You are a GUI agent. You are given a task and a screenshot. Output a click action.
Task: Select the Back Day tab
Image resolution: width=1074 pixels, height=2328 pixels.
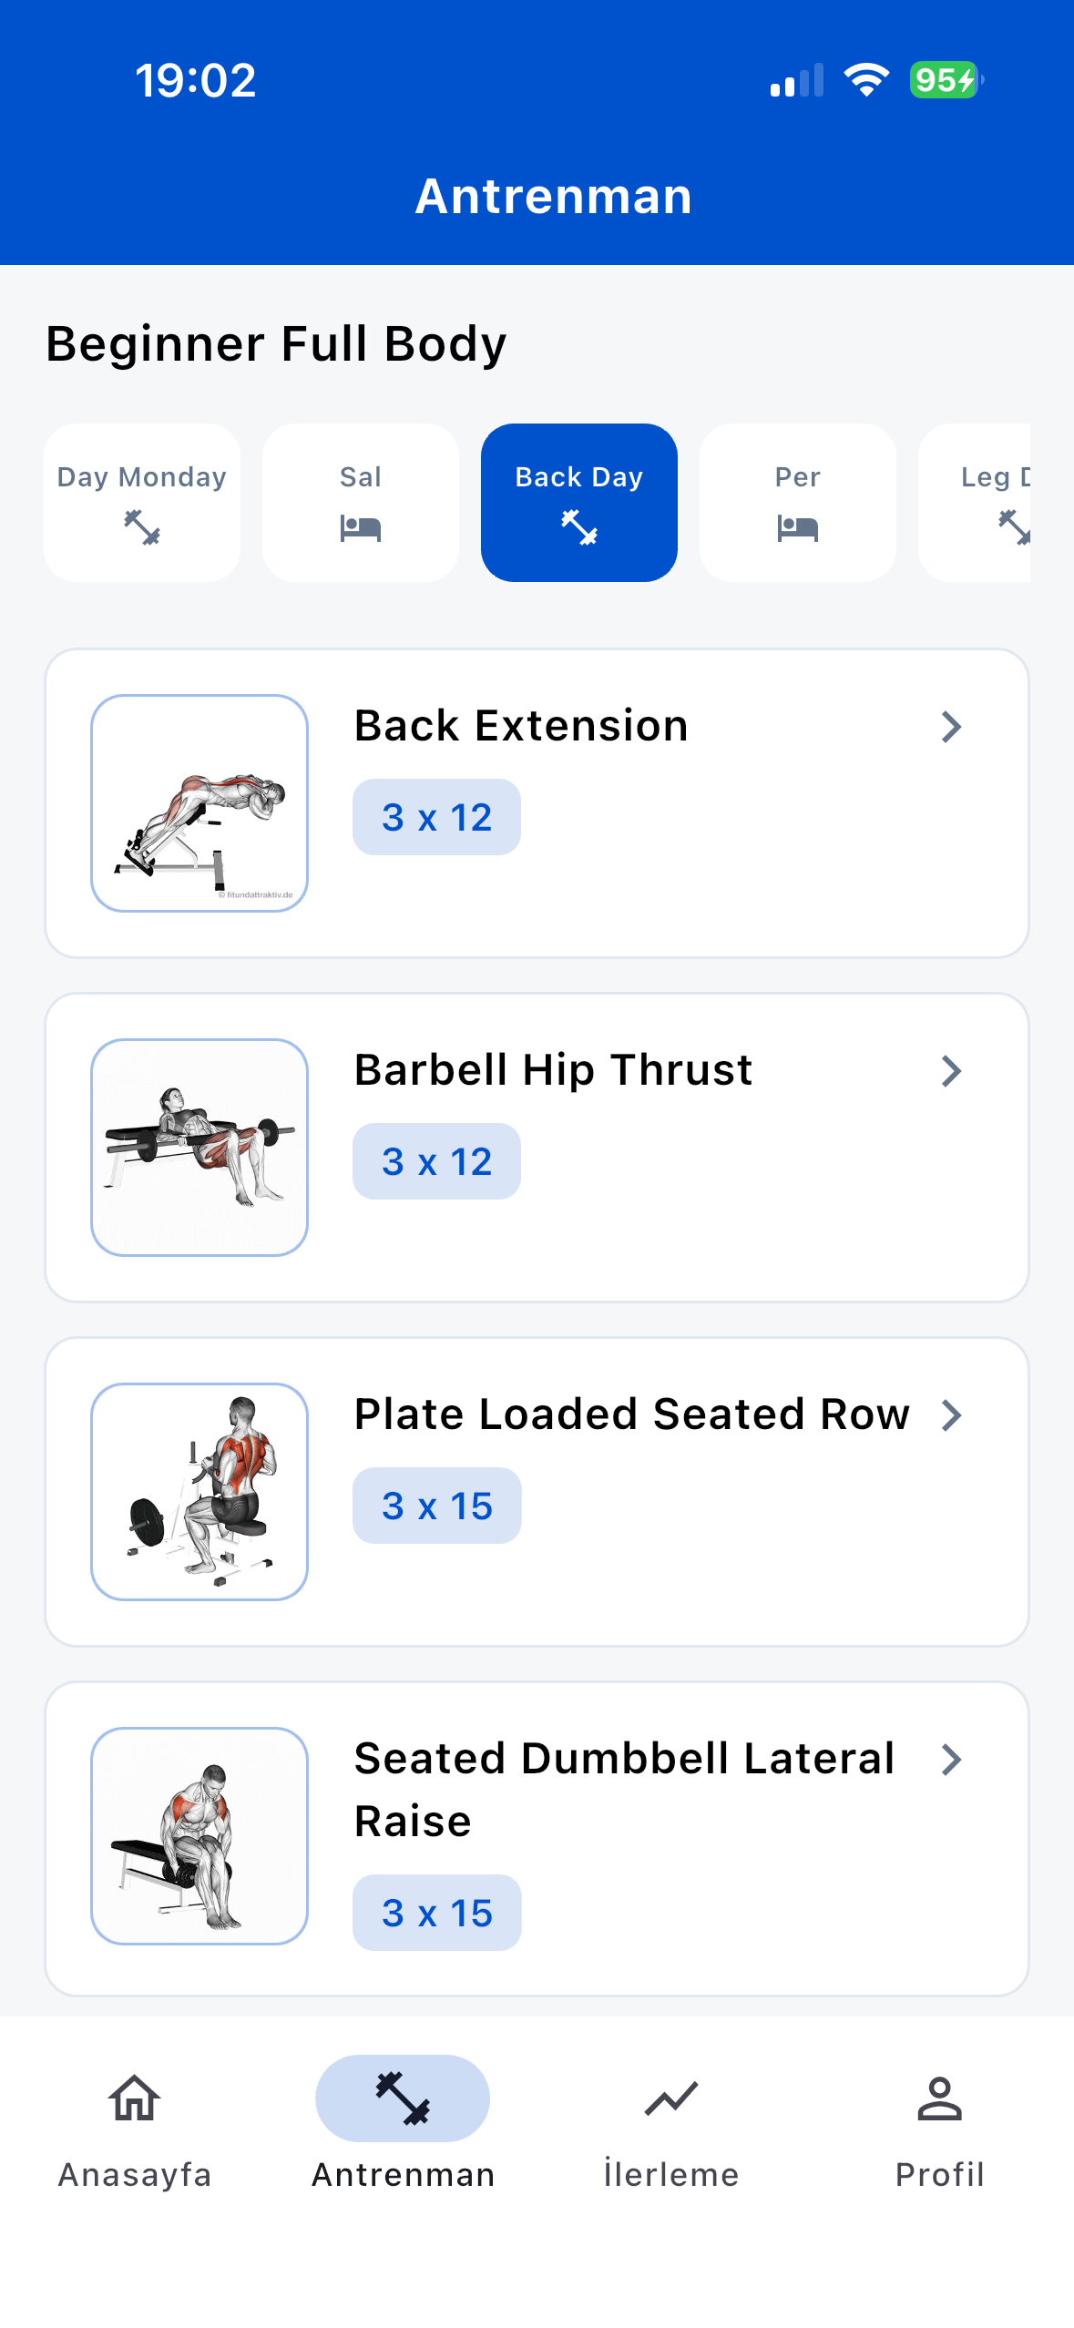pyautogui.click(x=579, y=502)
